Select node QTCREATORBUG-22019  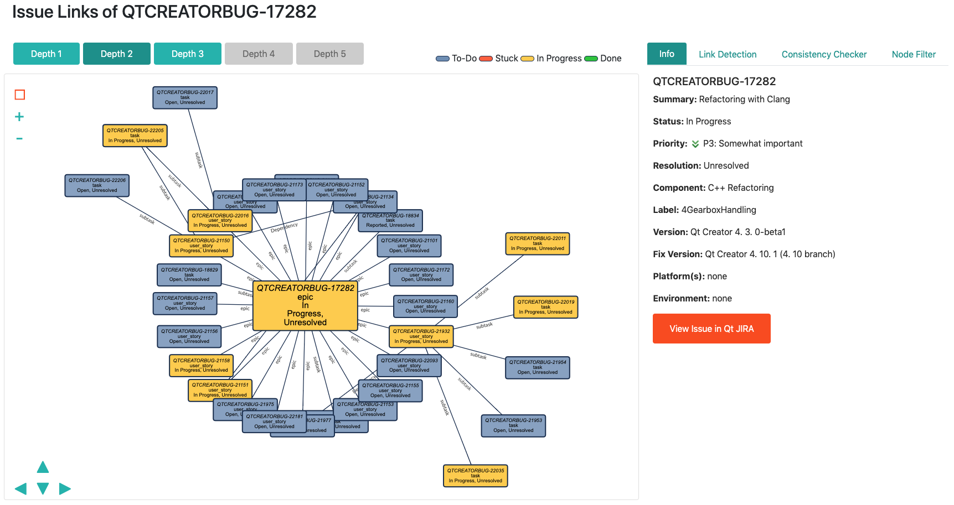tap(546, 307)
